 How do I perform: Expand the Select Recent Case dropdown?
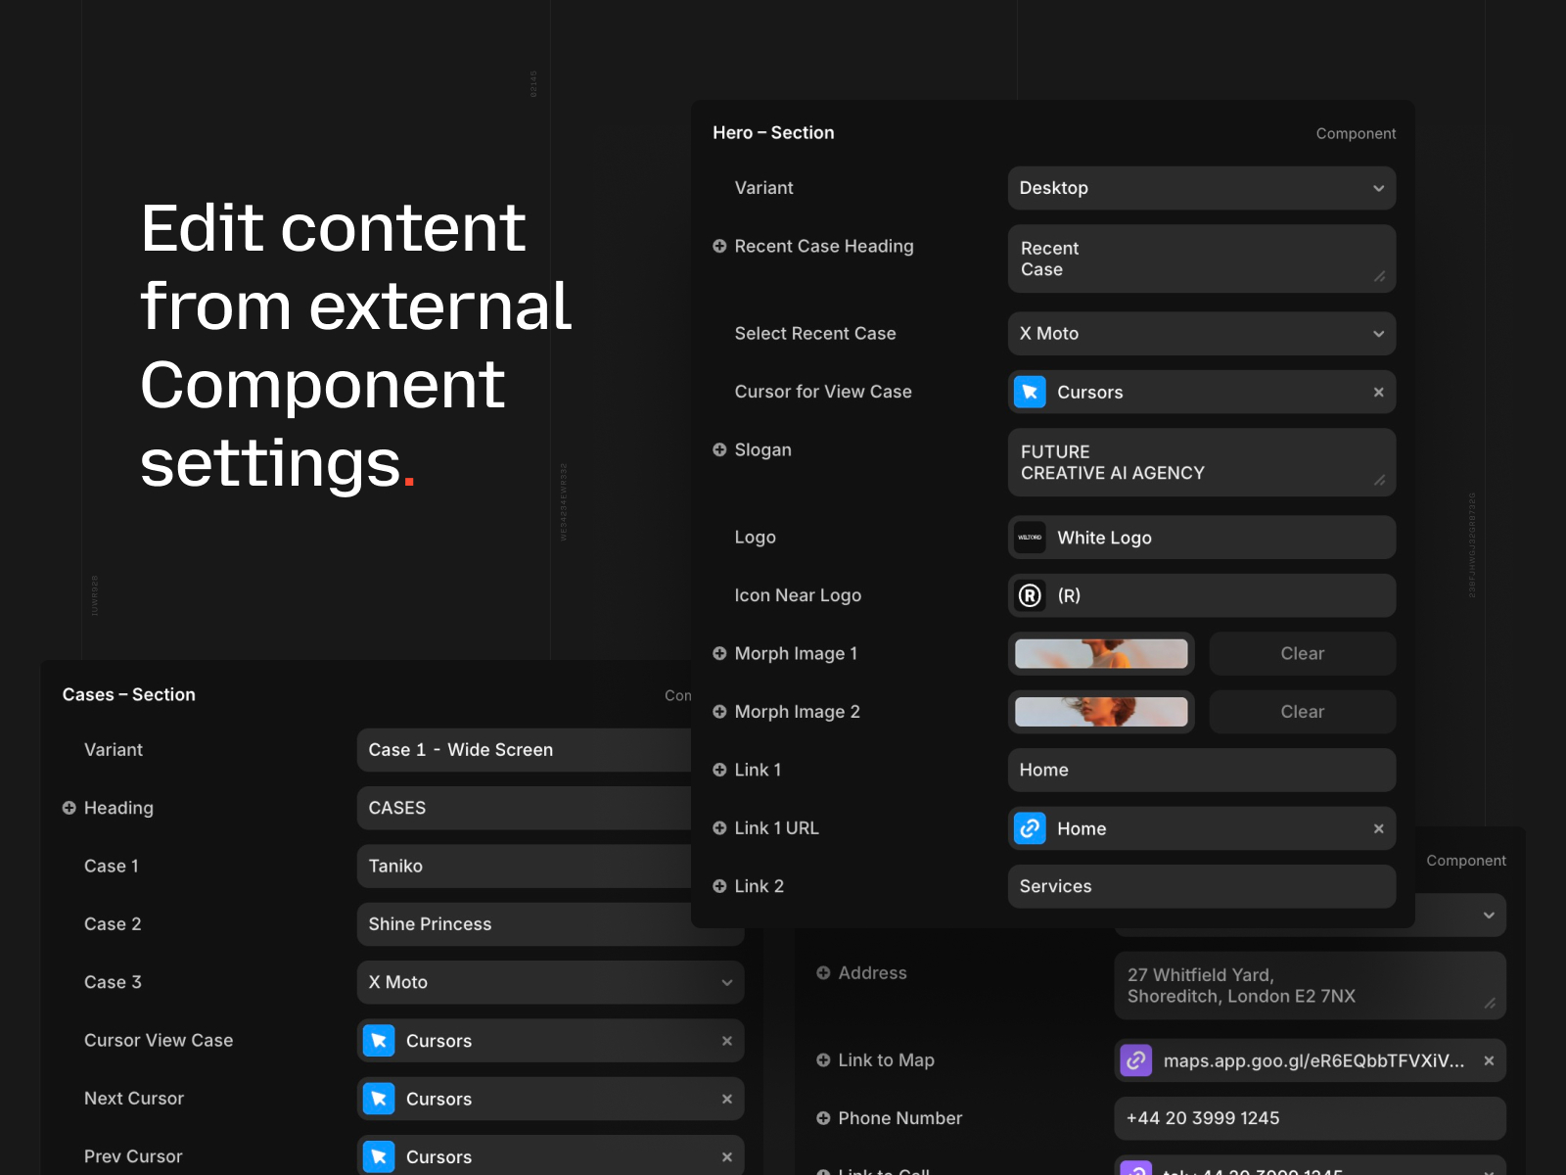click(x=1201, y=334)
